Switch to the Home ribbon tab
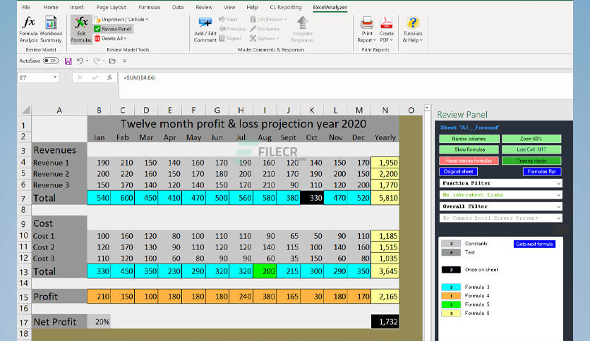The height and width of the screenshot is (341, 590). point(51,7)
